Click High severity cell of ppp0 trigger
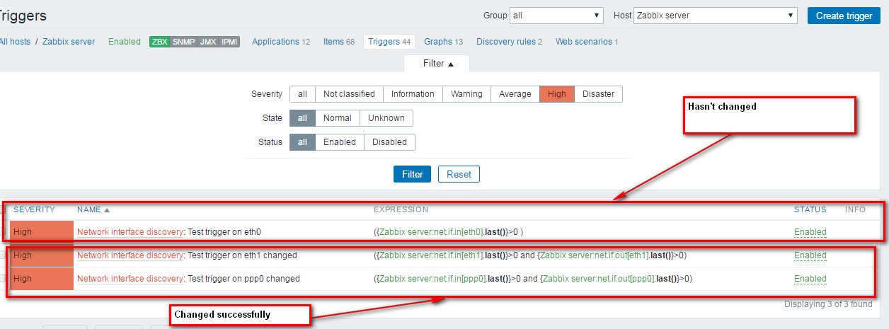889x329 pixels. [42, 279]
